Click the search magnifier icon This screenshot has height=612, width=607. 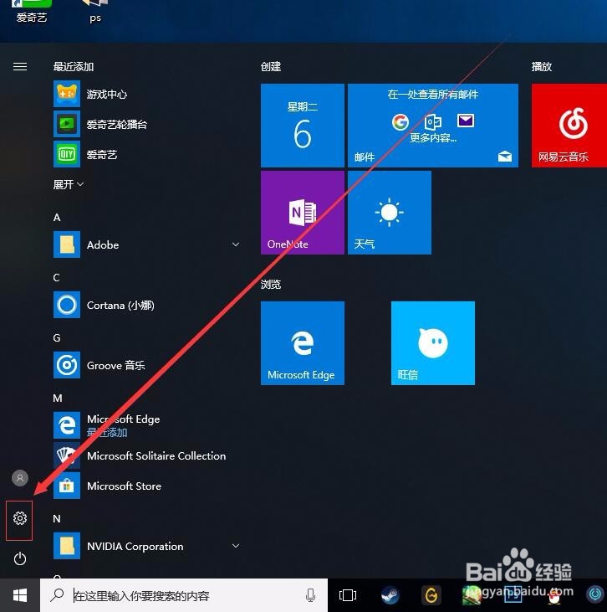58,594
